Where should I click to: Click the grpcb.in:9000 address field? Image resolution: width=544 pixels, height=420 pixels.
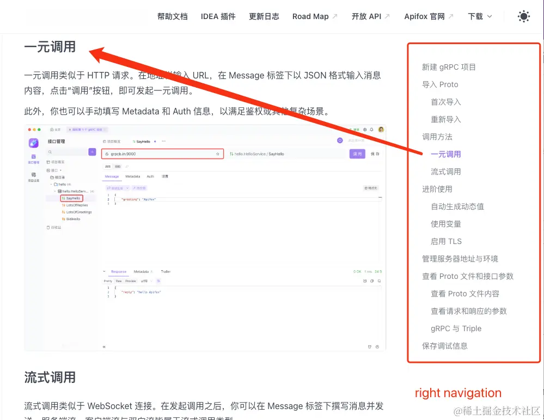[x=162, y=154]
